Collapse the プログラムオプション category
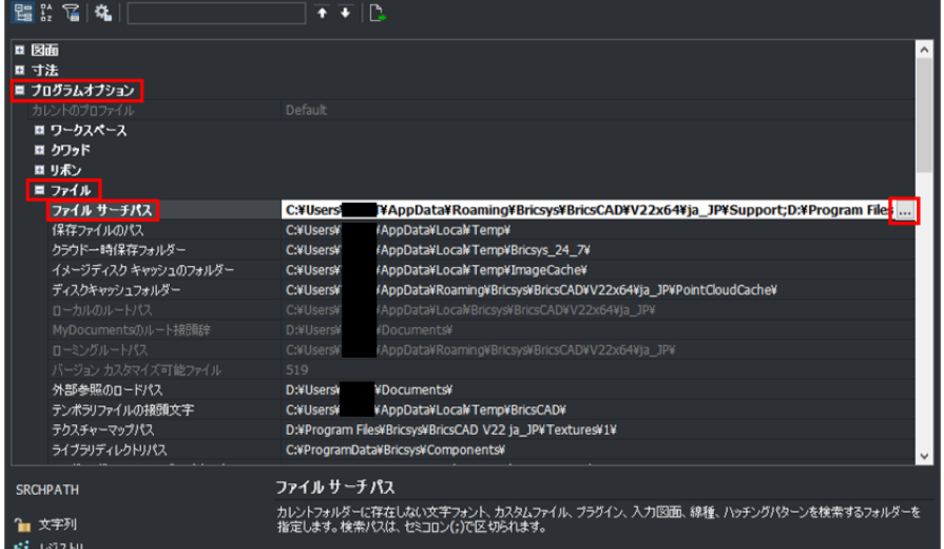 click(x=20, y=90)
